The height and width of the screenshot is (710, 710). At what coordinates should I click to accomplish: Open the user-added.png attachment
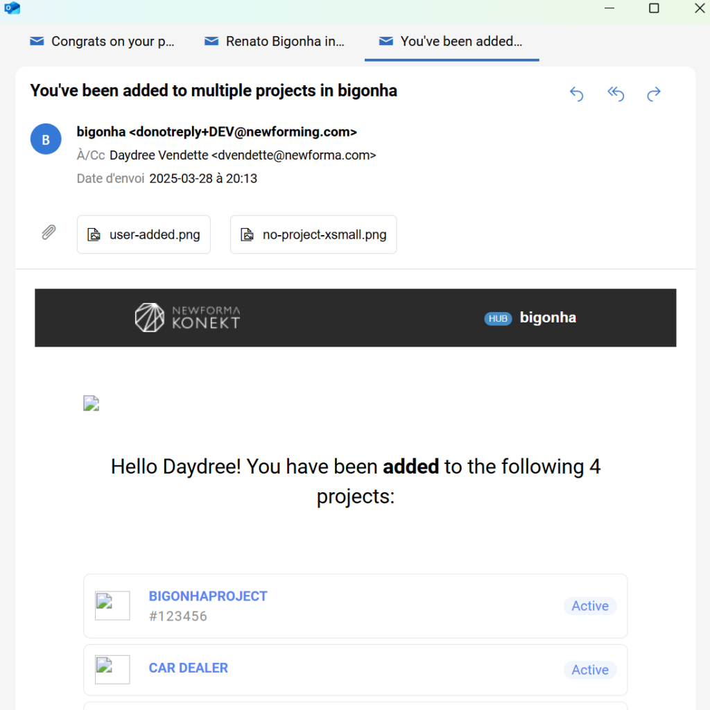(144, 234)
